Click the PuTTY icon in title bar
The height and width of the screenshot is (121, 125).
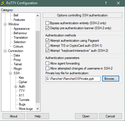pos(3,3)
